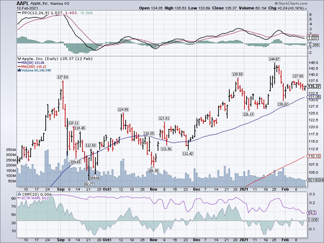
Task: Click the 137.54 September high label
Action: pyautogui.click(x=63, y=77)
